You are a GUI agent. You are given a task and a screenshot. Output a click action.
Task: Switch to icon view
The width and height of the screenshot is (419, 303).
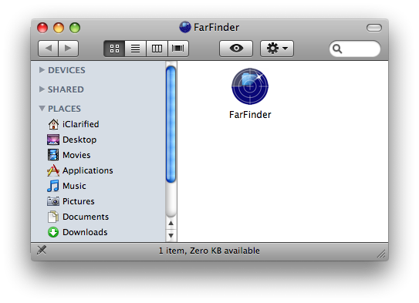(114, 49)
